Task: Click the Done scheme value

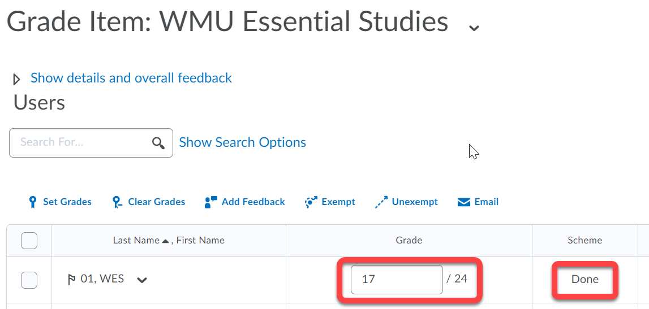Action: point(585,279)
